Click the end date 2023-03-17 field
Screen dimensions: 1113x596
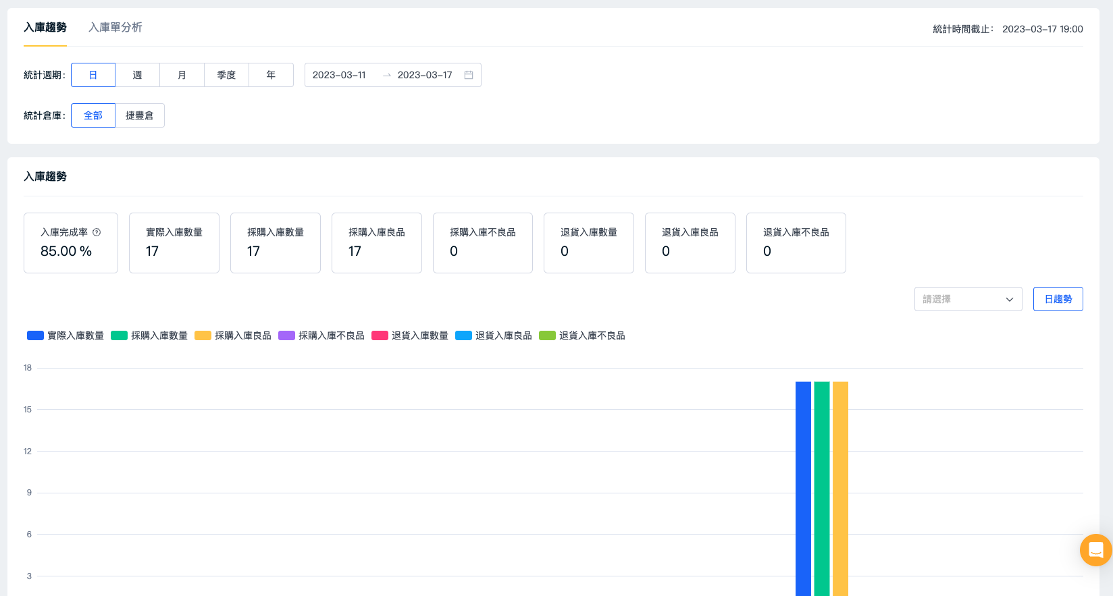[425, 75]
